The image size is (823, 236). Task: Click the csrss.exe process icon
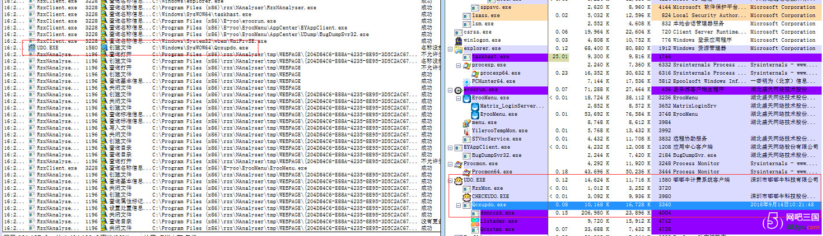458,32
